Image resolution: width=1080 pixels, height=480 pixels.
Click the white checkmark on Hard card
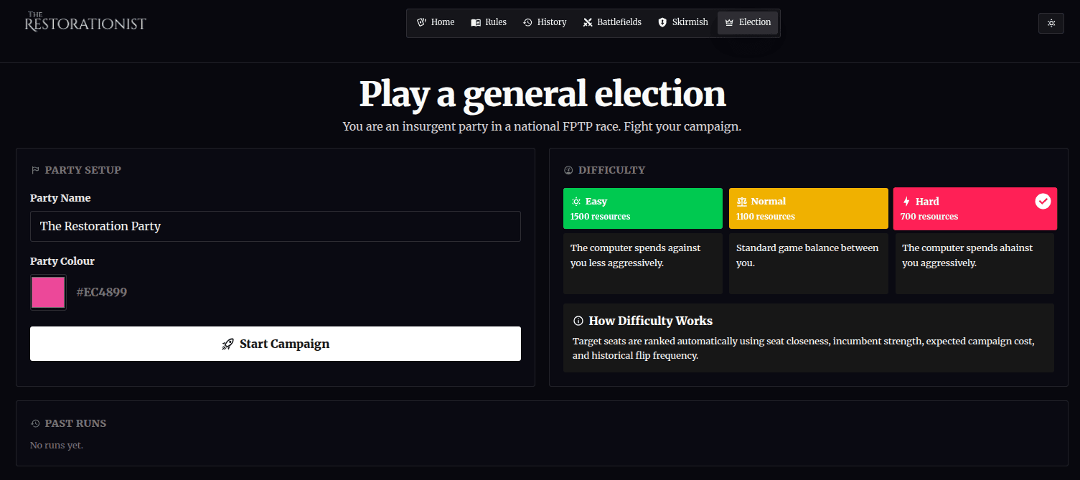pyautogui.click(x=1043, y=202)
